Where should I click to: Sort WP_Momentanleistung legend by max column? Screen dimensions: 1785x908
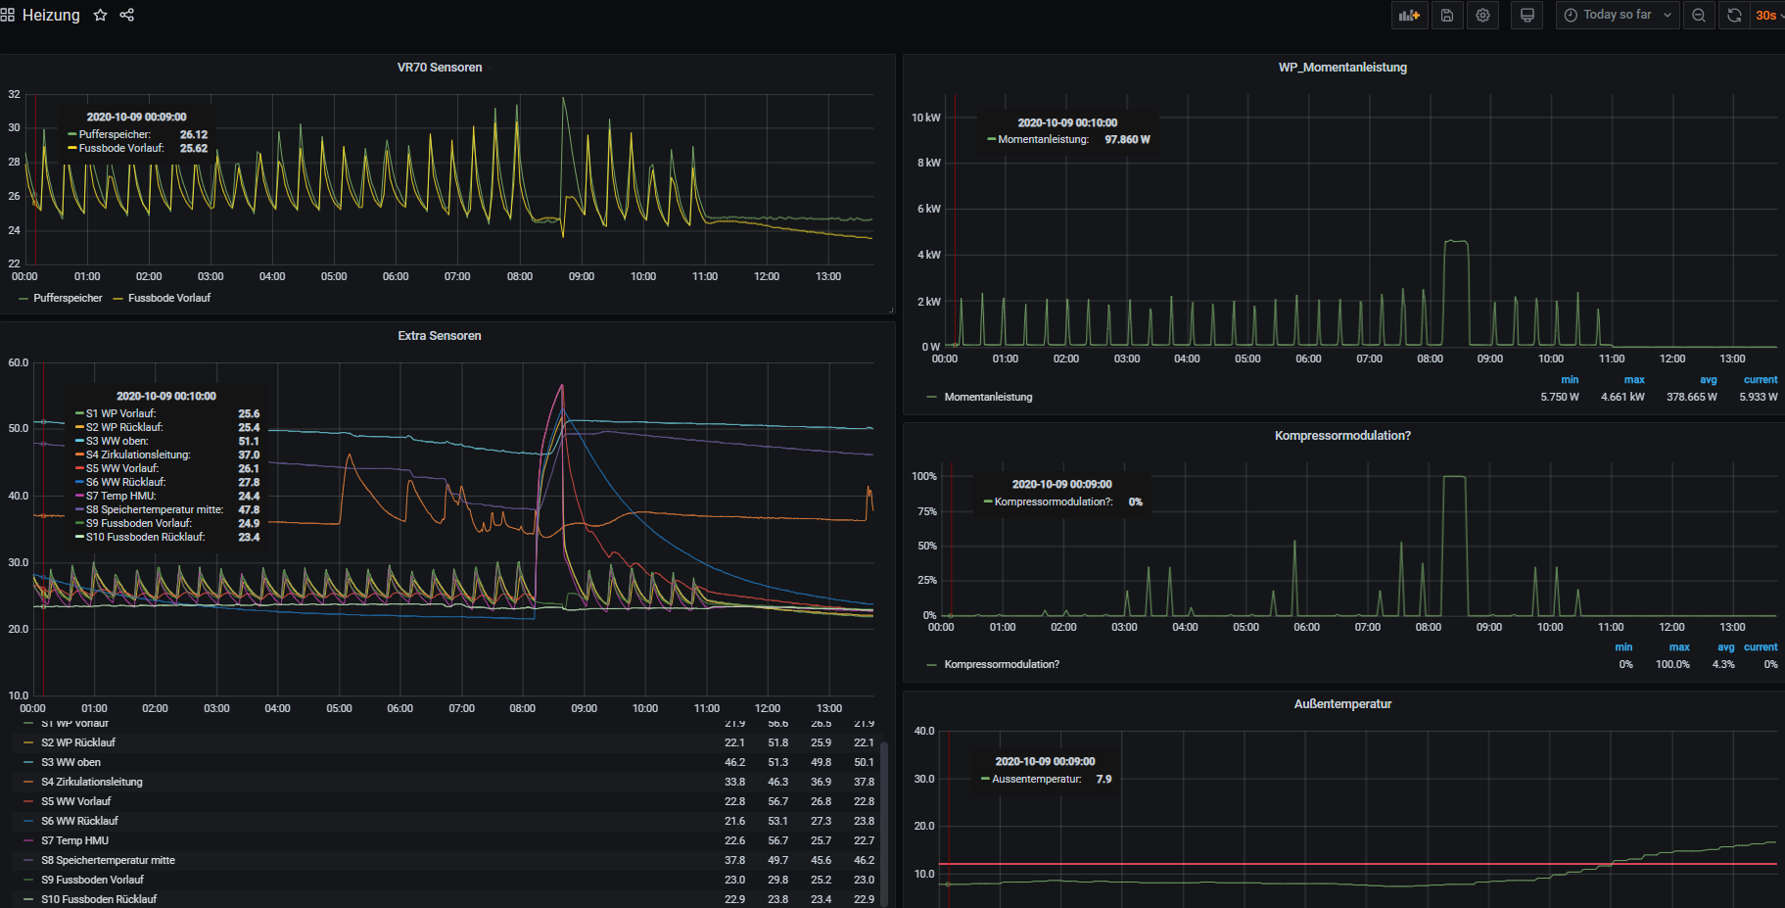click(x=1633, y=380)
